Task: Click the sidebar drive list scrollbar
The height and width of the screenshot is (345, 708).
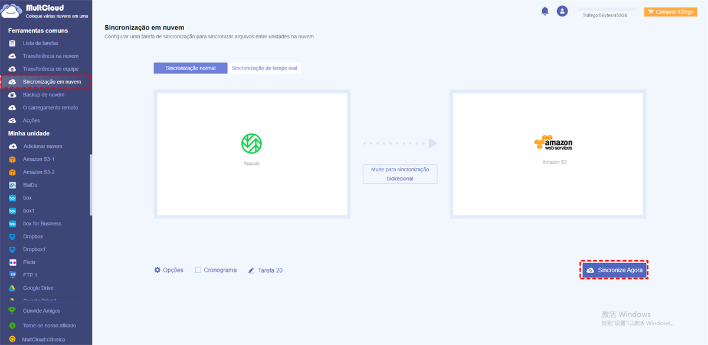Action: pyautogui.click(x=91, y=184)
